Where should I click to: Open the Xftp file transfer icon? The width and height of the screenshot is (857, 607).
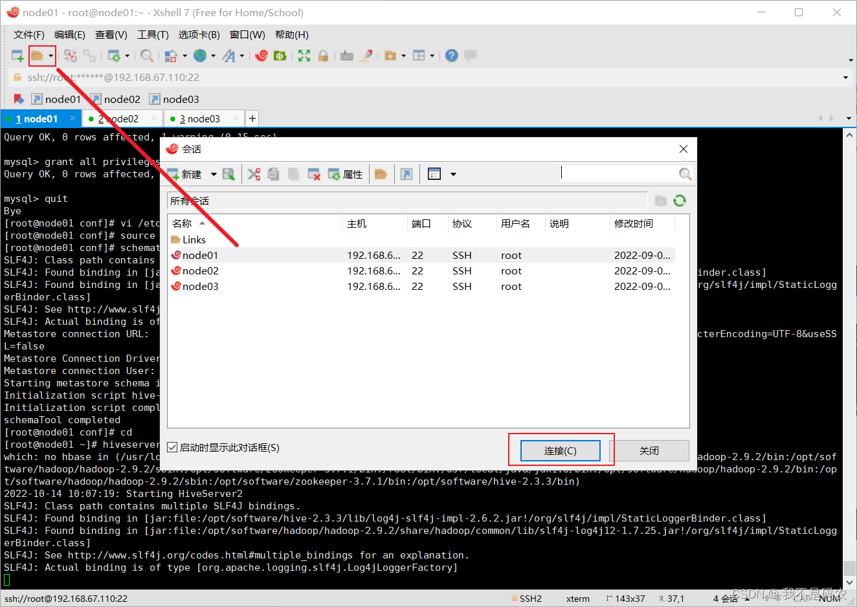coord(280,56)
